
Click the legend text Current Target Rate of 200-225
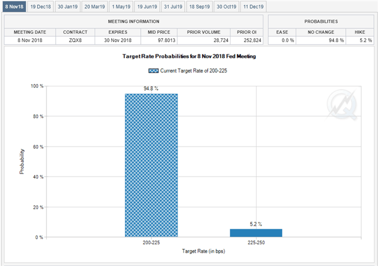(x=194, y=71)
